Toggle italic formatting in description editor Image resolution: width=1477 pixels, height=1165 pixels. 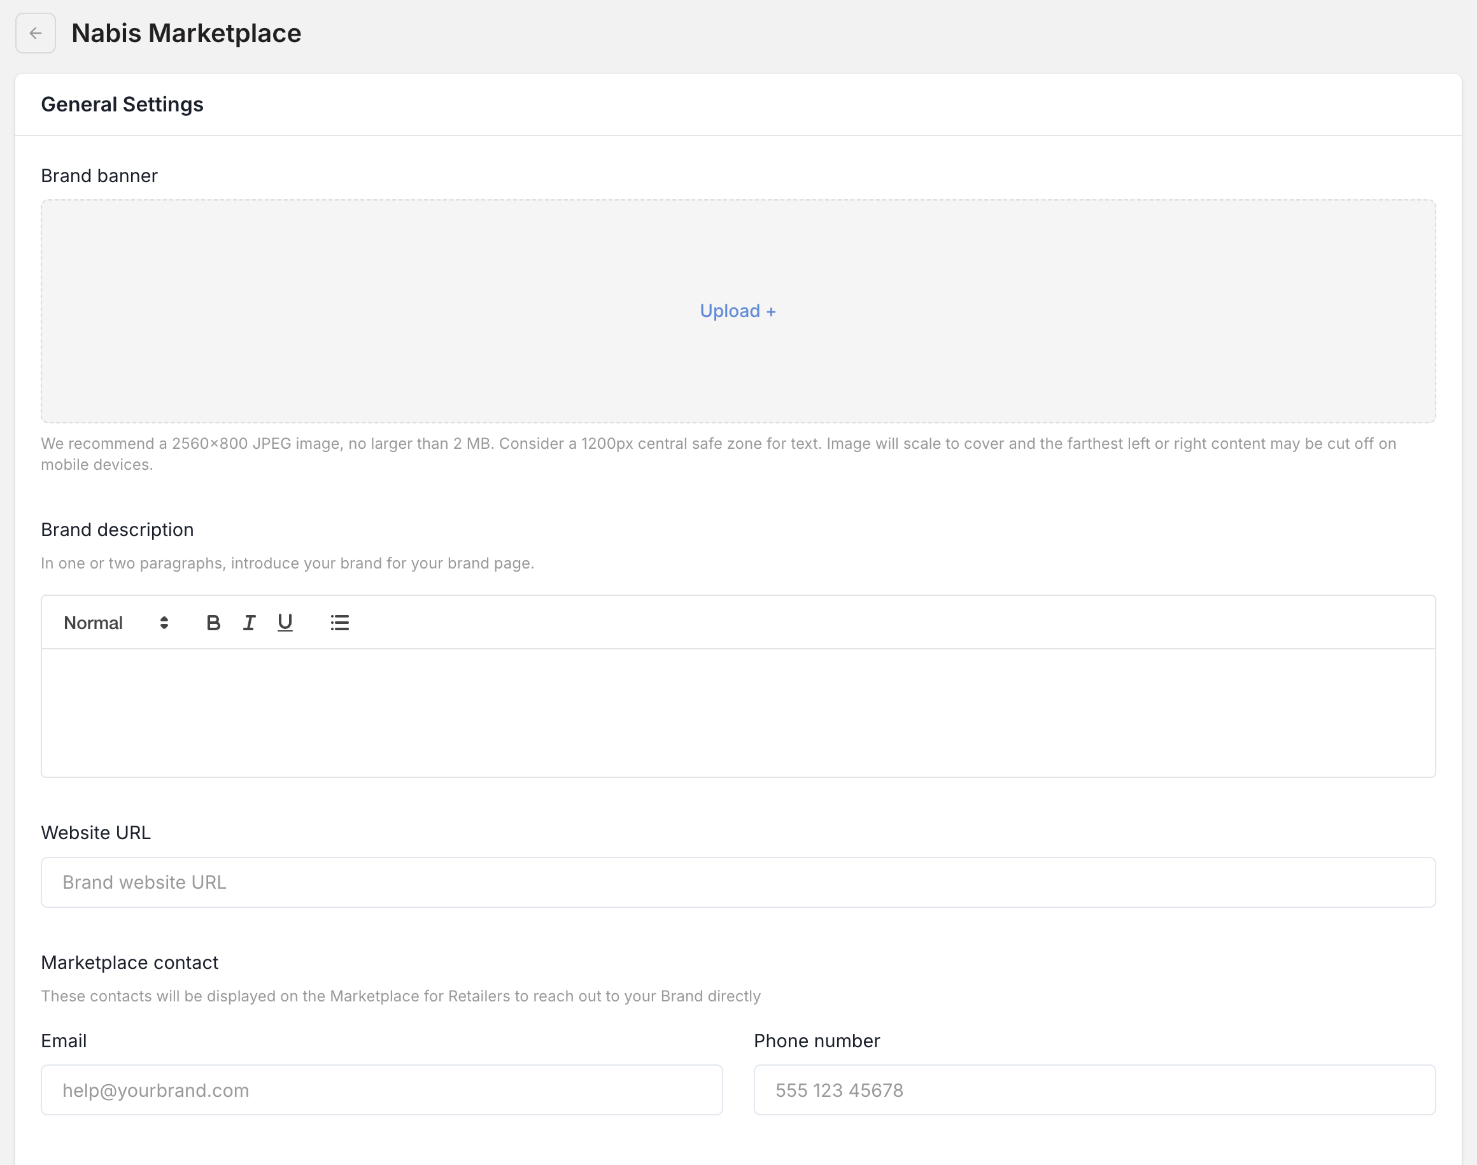click(249, 623)
